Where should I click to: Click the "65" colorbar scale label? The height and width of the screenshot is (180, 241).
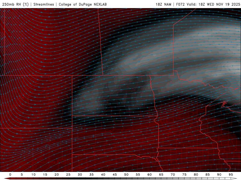tap(161, 175)
